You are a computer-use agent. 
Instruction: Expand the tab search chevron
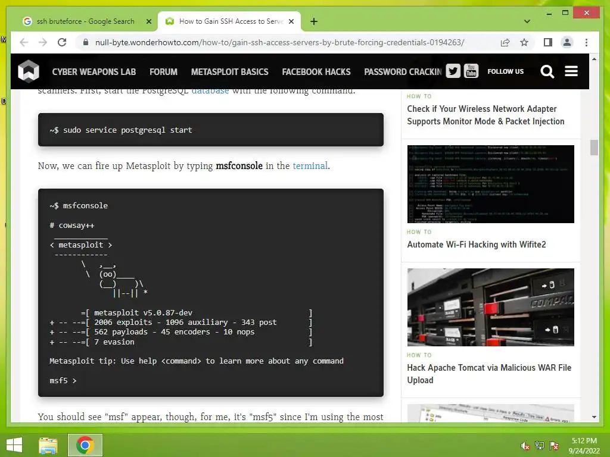[527, 21]
